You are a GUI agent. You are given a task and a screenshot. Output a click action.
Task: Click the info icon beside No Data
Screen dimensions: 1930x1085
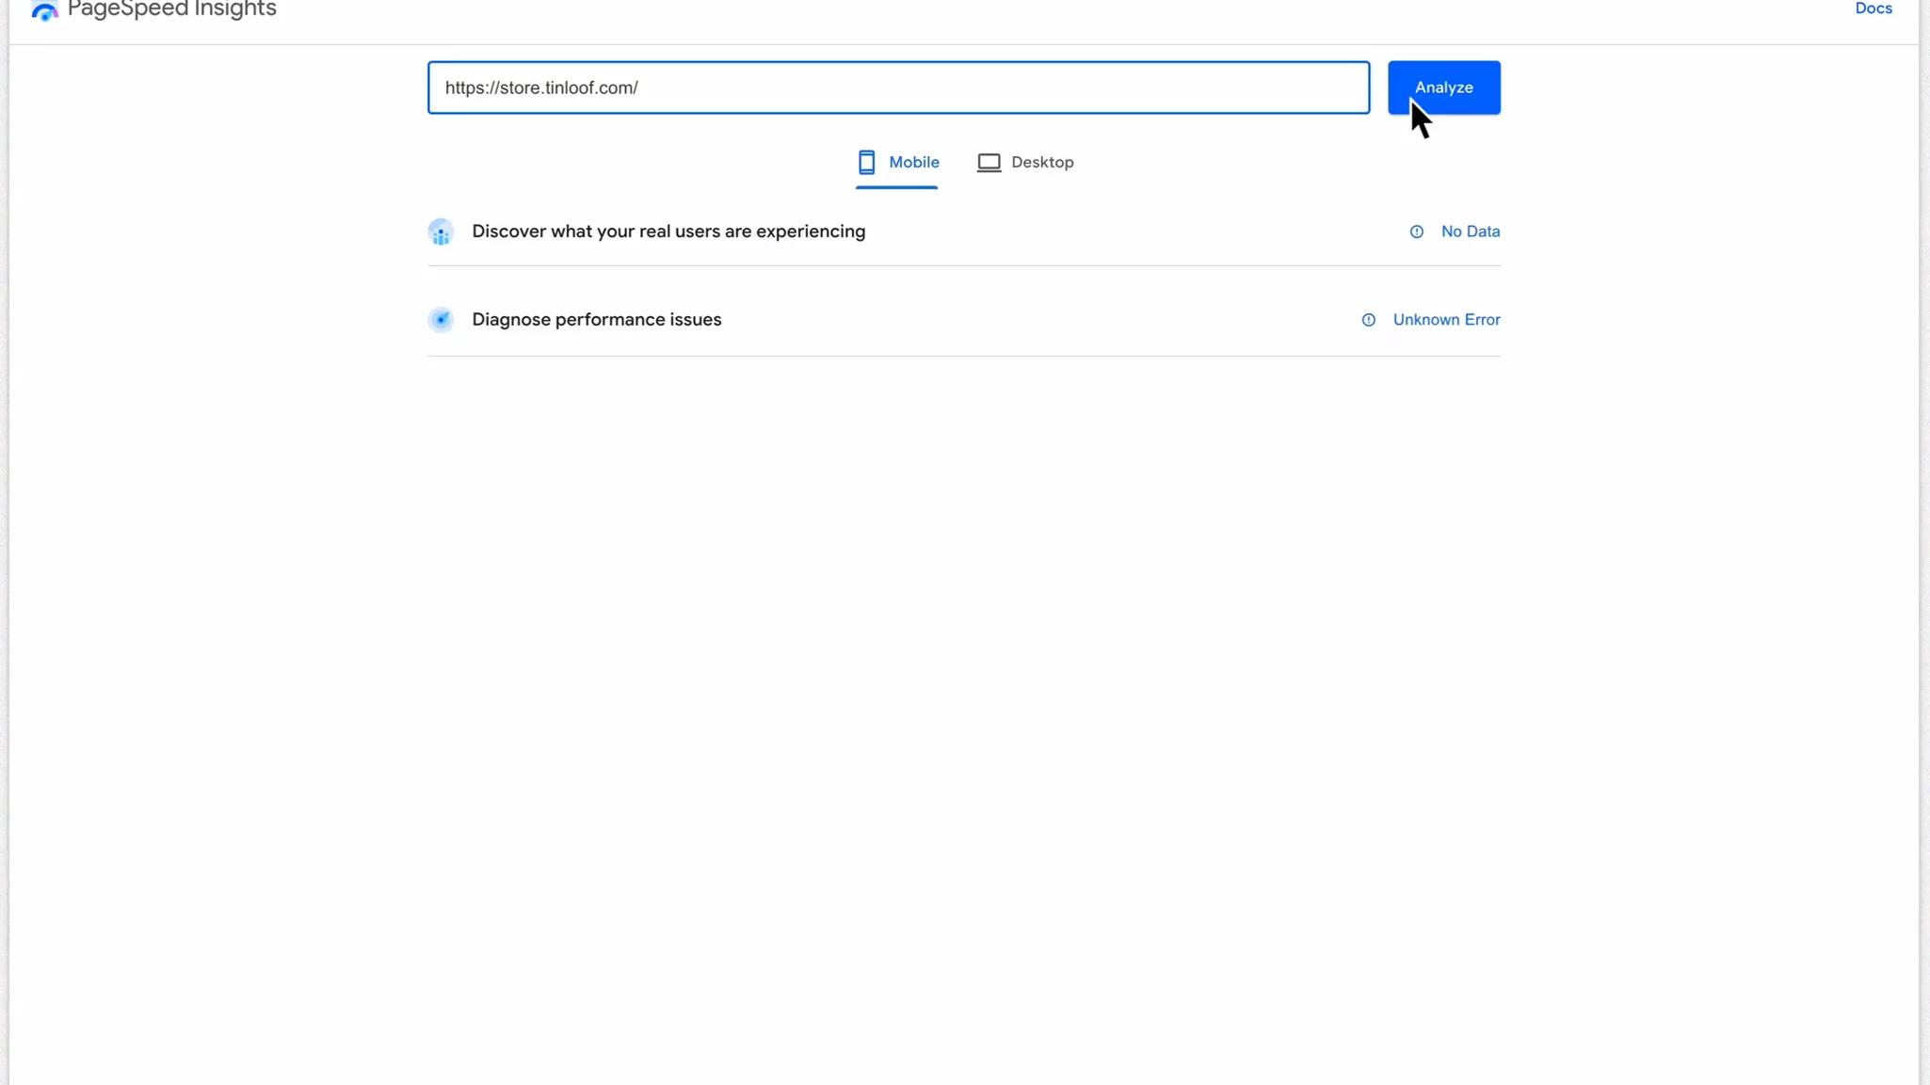[1416, 231]
